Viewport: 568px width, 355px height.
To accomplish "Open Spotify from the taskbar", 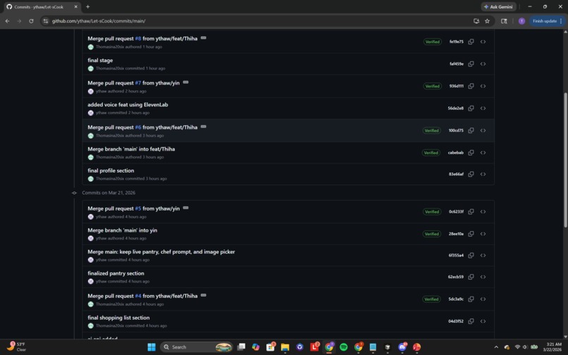I will point(343,347).
